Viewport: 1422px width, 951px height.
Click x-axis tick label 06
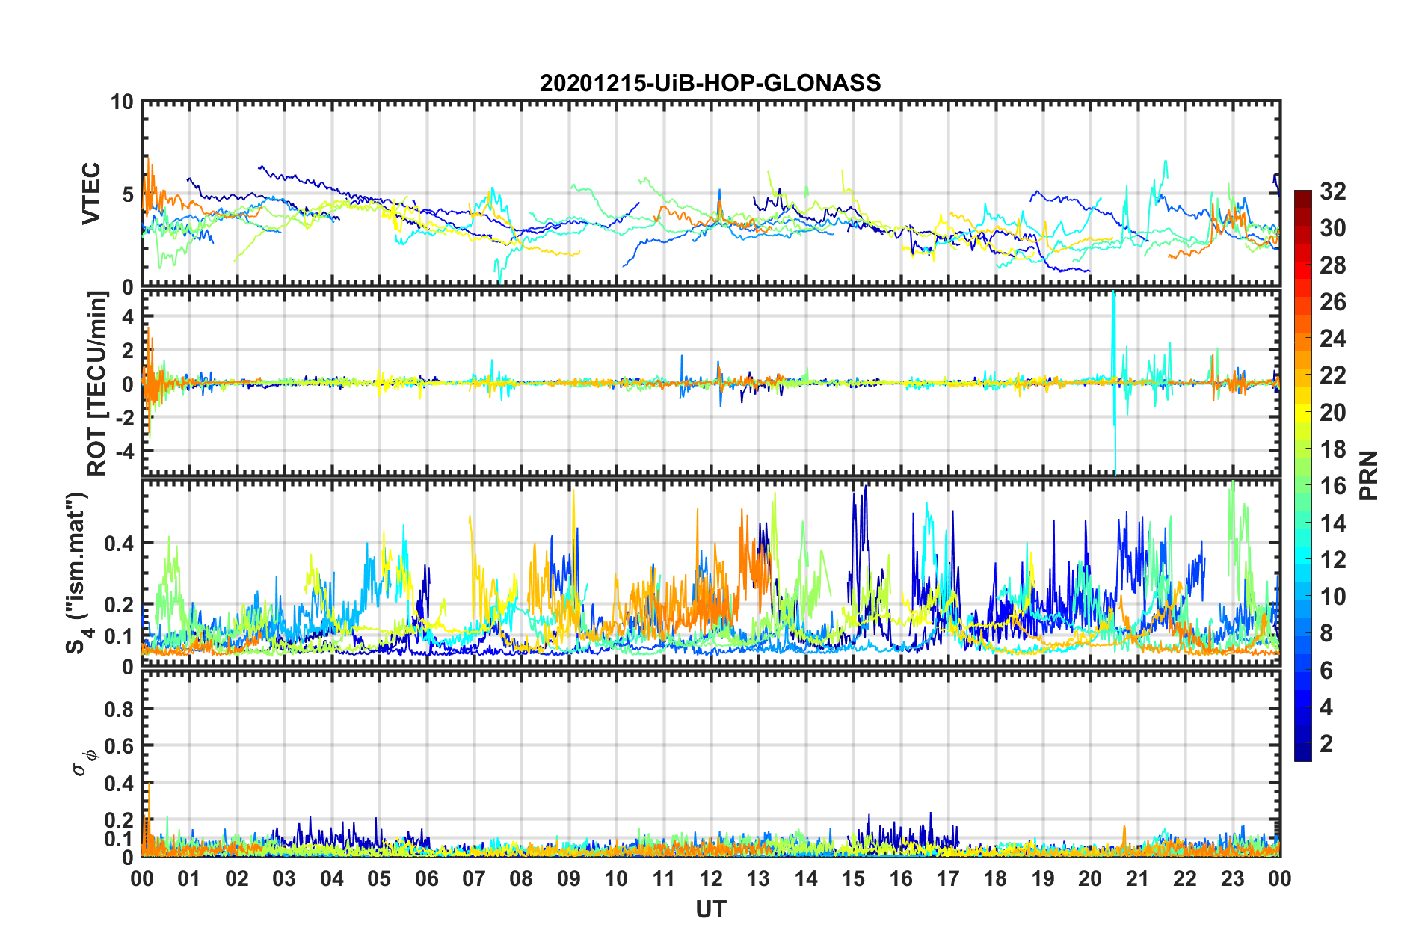coord(427,878)
